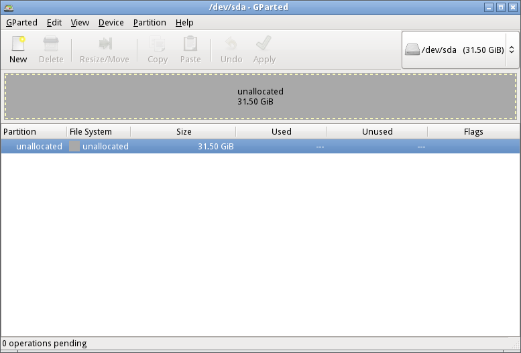Open the View menu
521x353 pixels.
click(80, 23)
